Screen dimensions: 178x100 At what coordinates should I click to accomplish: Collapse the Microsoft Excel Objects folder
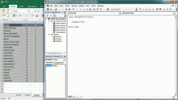[x=49, y=21]
